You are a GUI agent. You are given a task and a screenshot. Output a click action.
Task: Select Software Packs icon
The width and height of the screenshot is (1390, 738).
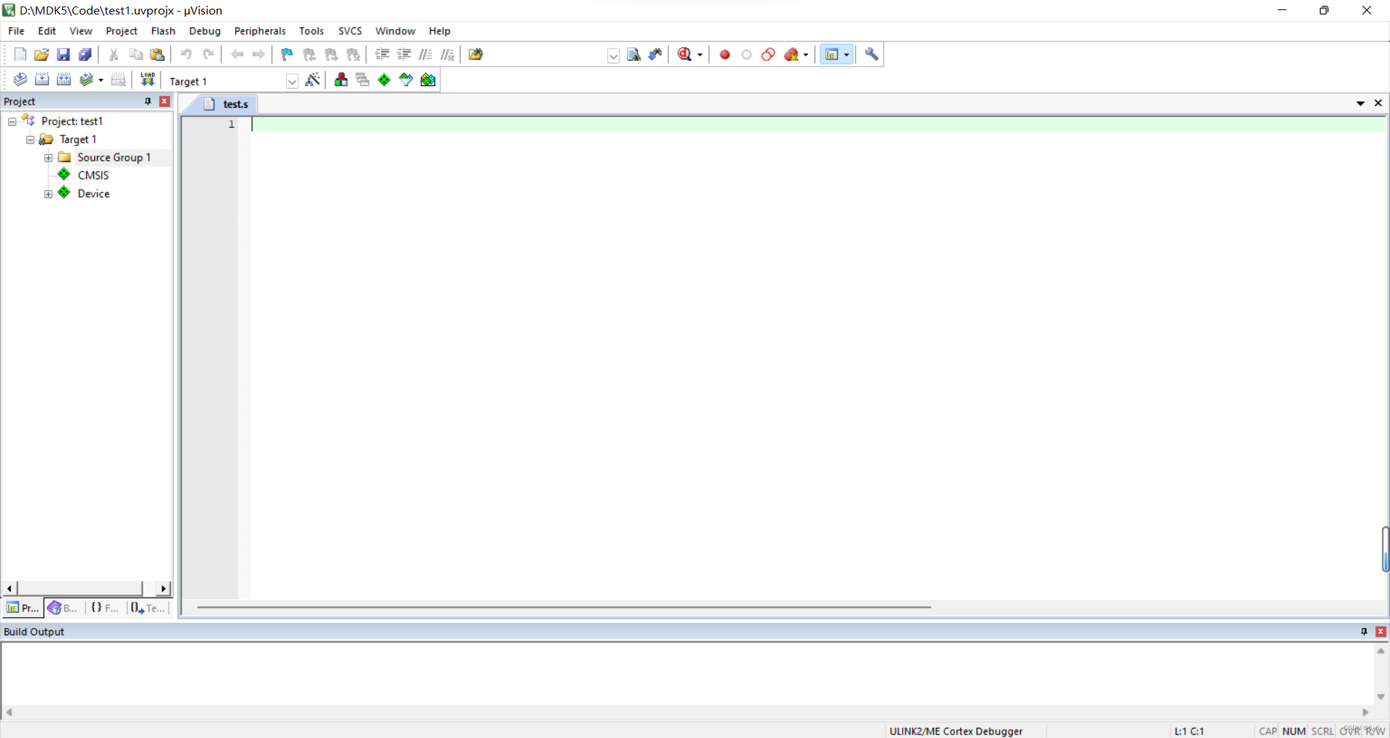pos(406,80)
